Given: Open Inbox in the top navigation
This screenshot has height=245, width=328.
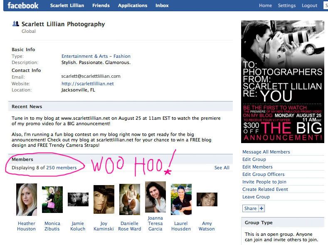Looking at the screenshot, I should point(162,5).
